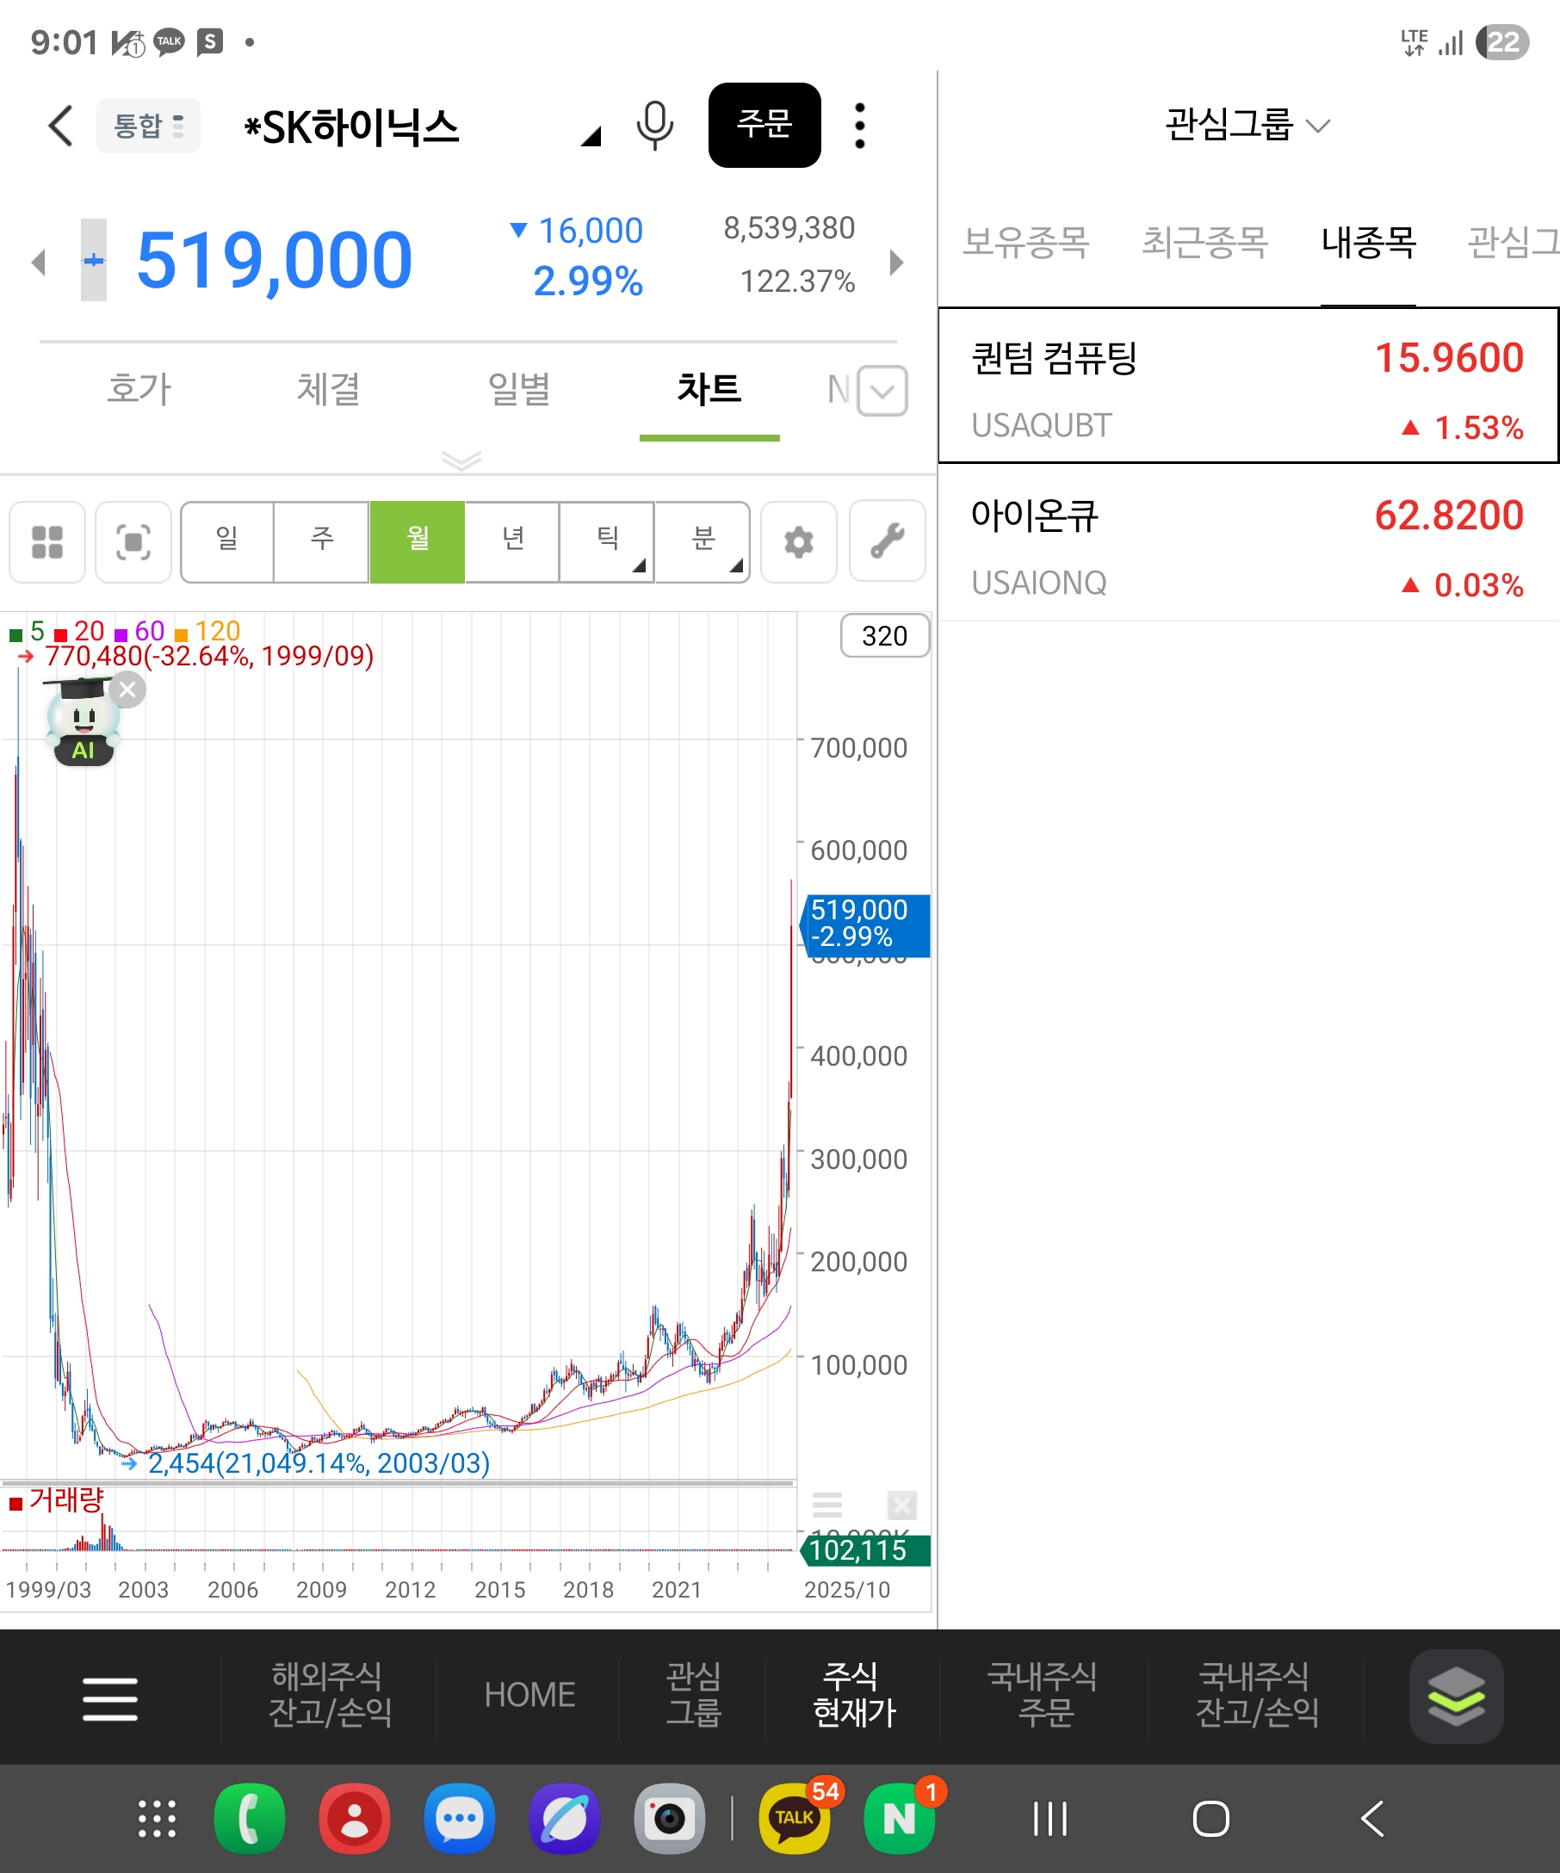Go to previous stock with left triangle
This screenshot has height=1873, width=1560.
click(39, 263)
